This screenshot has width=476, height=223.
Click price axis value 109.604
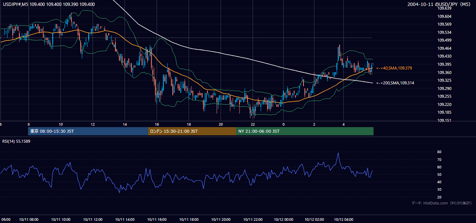tap(445, 16)
